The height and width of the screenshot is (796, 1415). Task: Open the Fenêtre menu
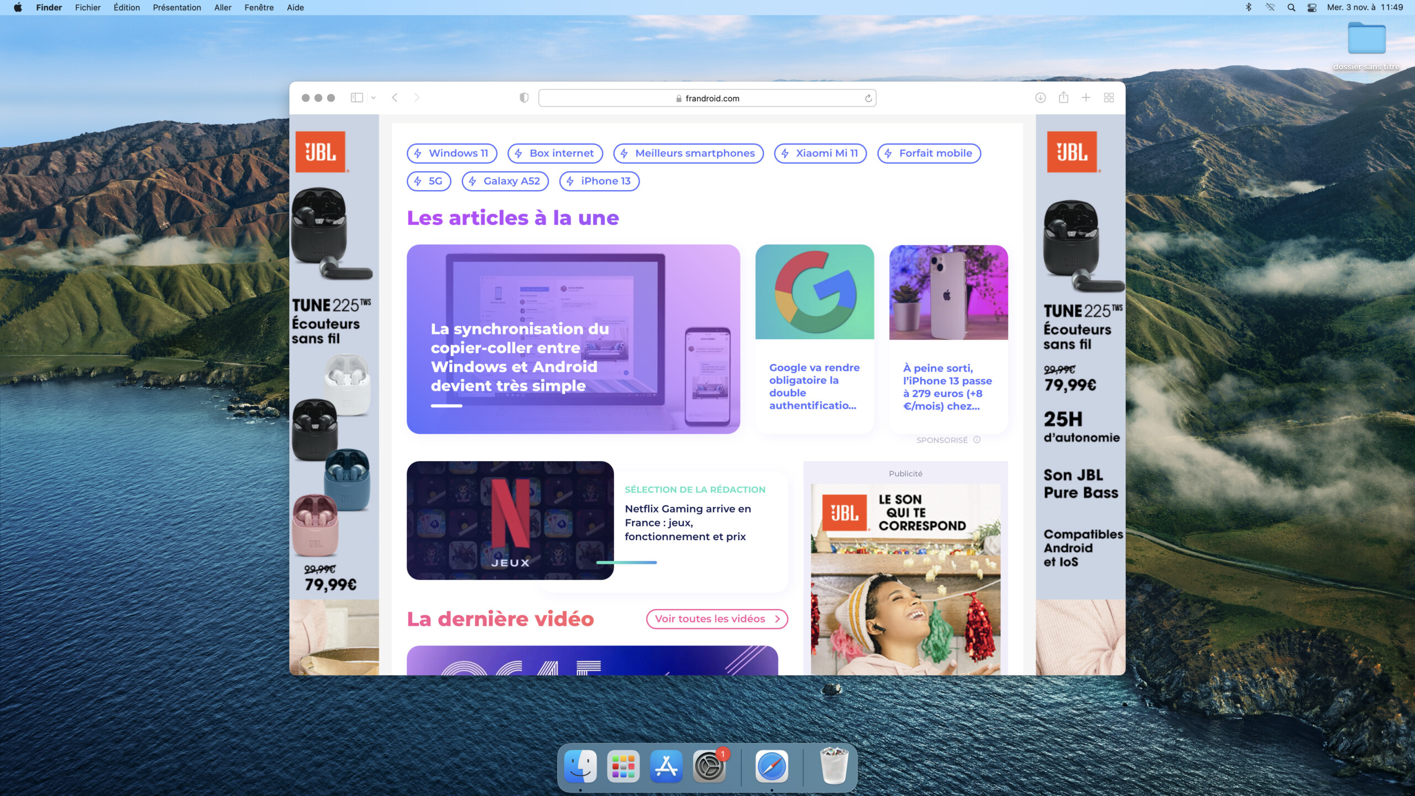[x=259, y=8]
